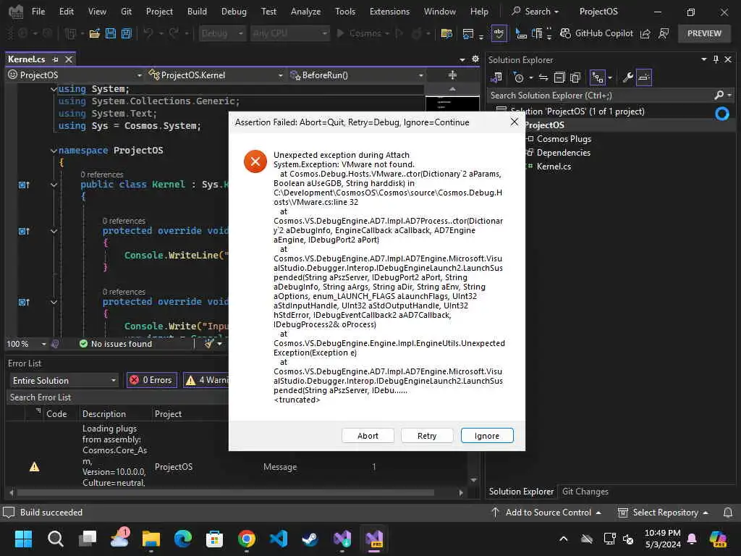Image resolution: width=741 pixels, height=556 pixels.
Task: Open the Git menu
Action: [126, 12]
